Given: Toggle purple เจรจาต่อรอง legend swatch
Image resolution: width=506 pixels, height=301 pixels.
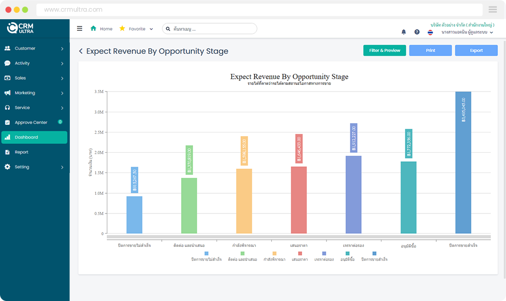Looking at the screenshot, I should pyautogui.click(x=324, y=253).
